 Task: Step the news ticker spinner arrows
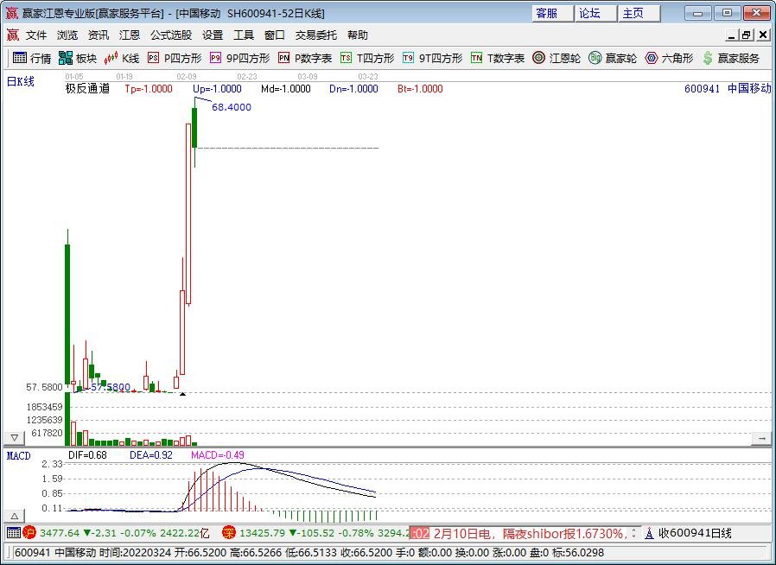click(x=634, y=533)
